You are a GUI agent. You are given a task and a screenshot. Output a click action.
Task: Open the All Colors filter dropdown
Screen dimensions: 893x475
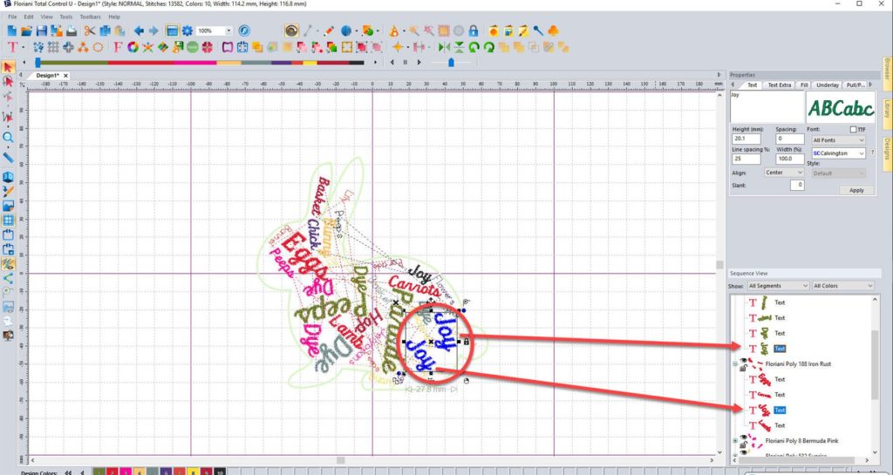[x=843, y=286]
